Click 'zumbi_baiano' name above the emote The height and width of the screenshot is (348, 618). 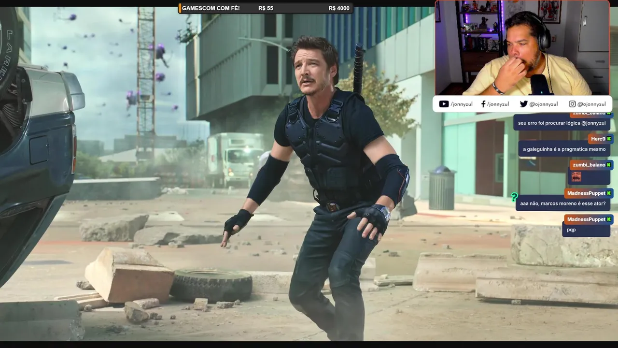[589, 165]
